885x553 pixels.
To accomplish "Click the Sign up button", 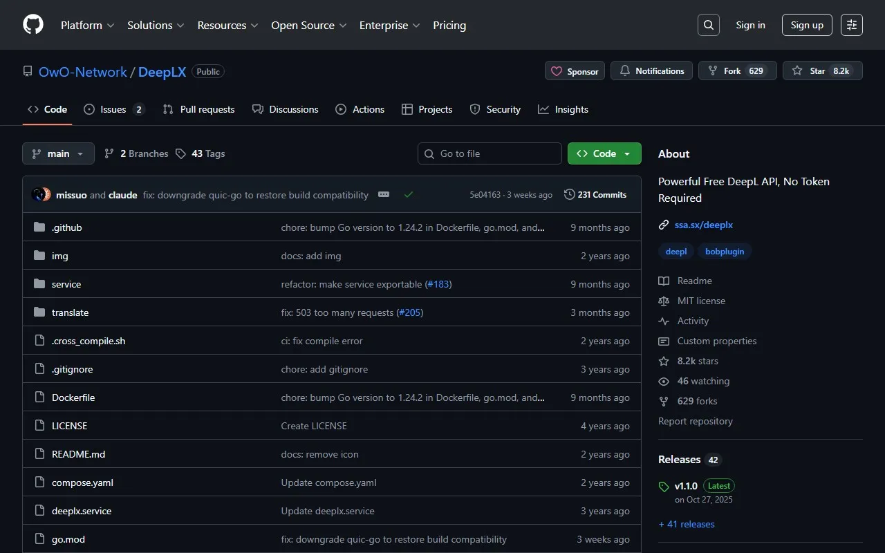I will click(807, 25).
